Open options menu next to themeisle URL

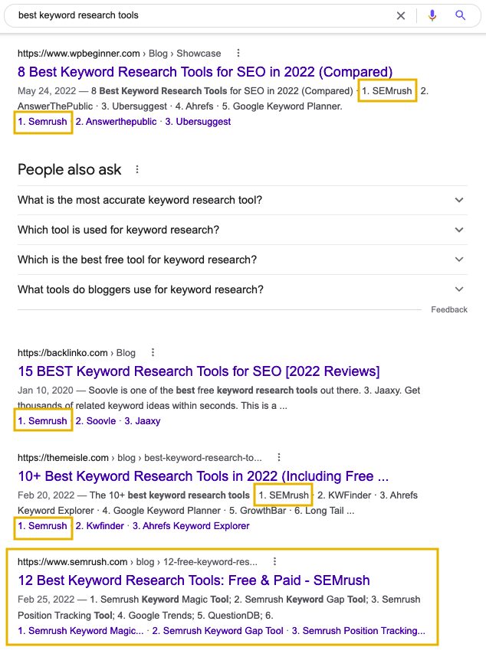click(279, 457)
